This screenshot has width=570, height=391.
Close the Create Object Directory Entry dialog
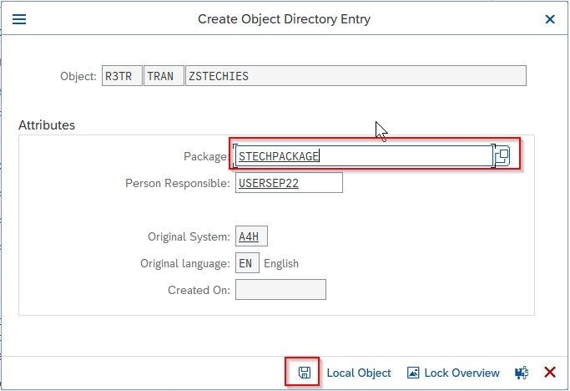550,19
